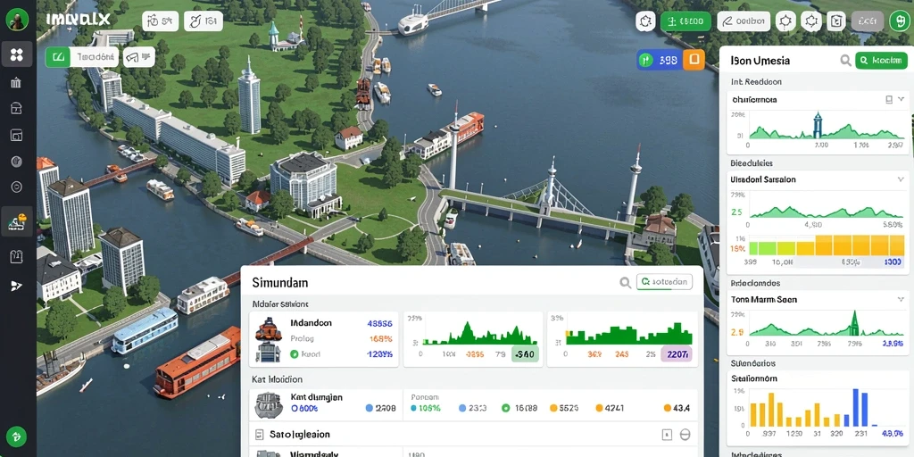Click the arrow icon at sidebar bottom
The image size is (914, 457).
coord(16,286)
